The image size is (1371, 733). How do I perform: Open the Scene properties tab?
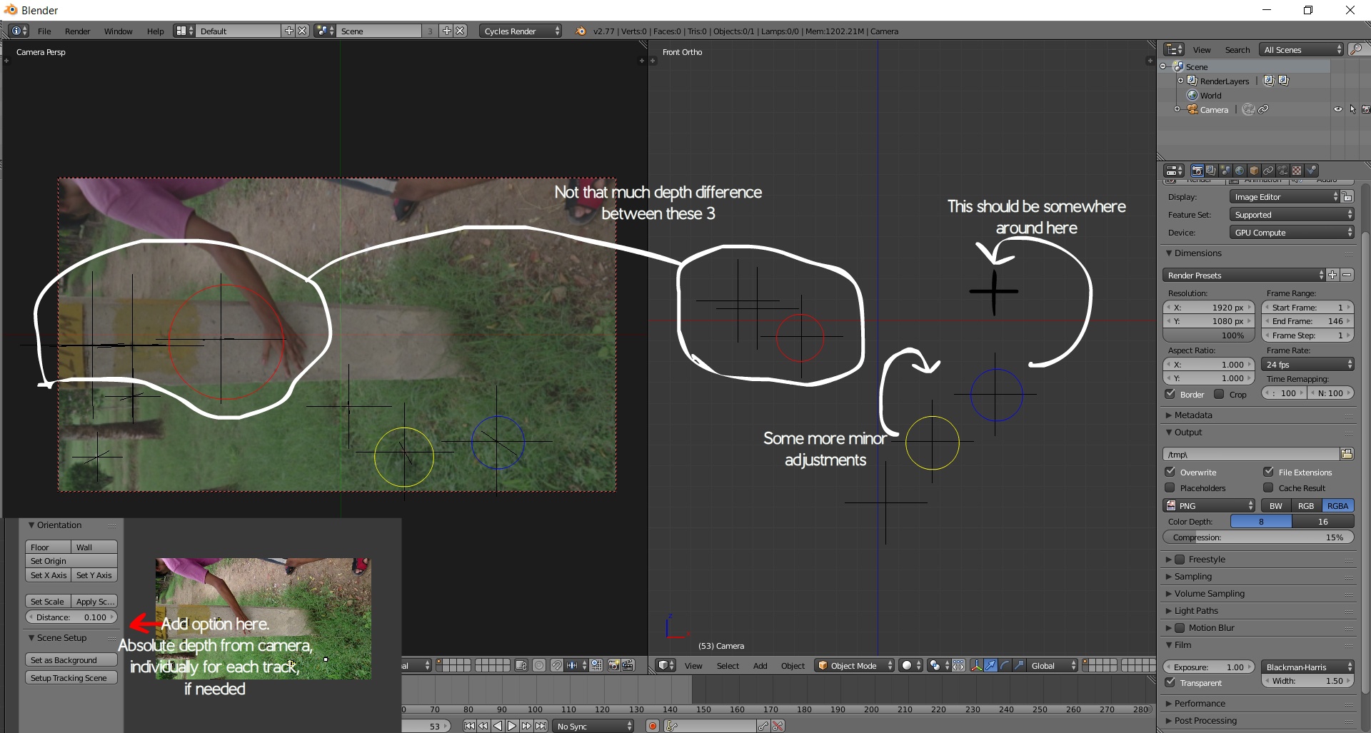[x=1225, y=171]
